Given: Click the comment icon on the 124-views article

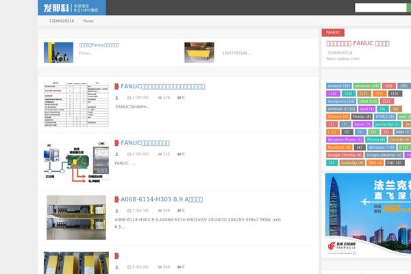Looking at the screenshot, I should [179, 97].
